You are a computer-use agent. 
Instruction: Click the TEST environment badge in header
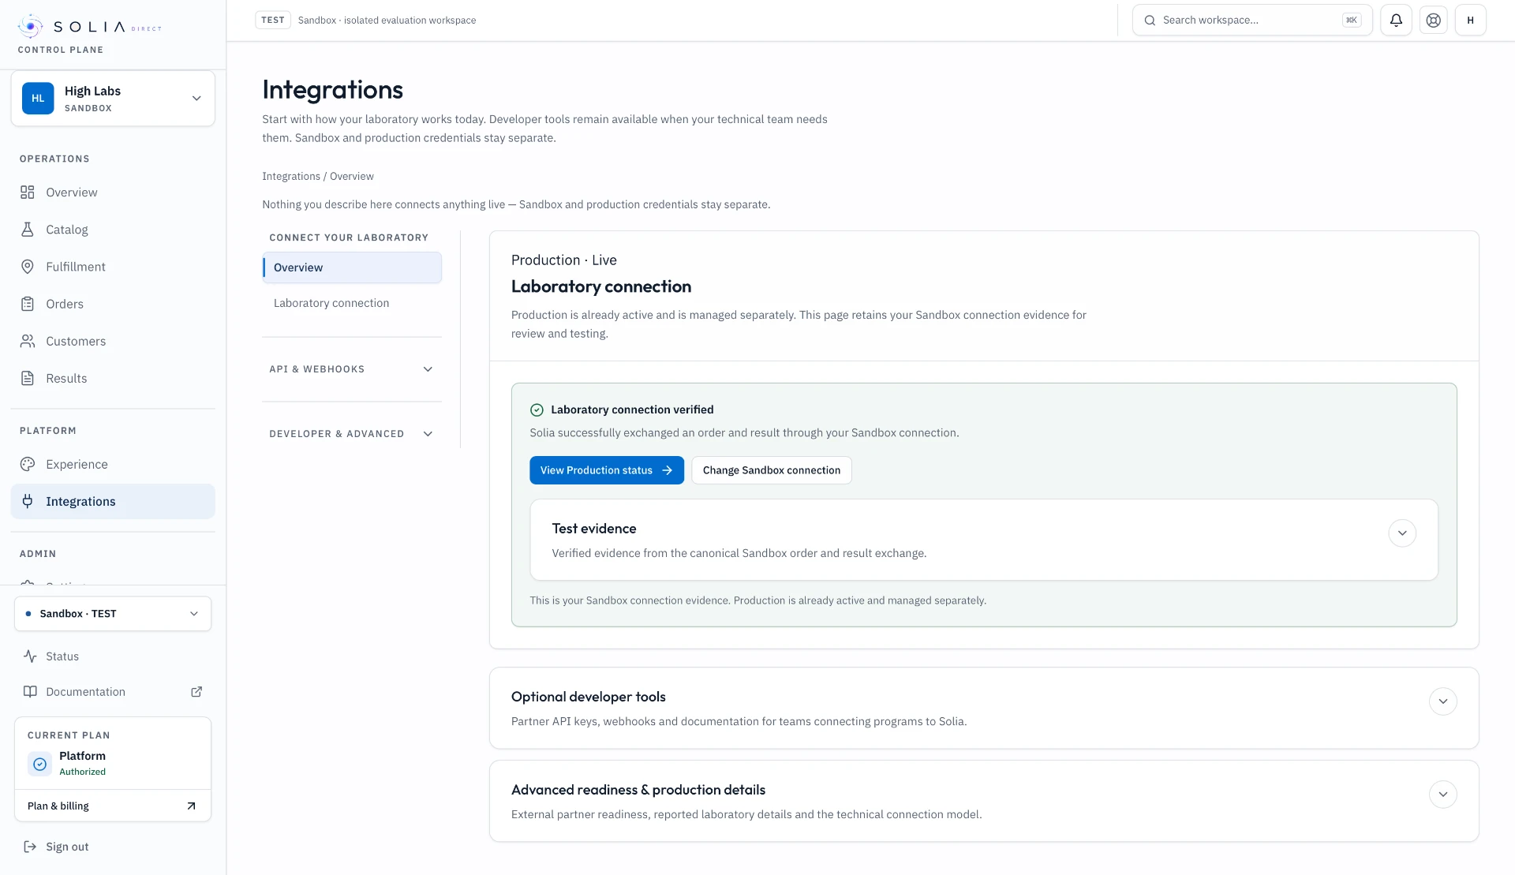click(273, 21)
